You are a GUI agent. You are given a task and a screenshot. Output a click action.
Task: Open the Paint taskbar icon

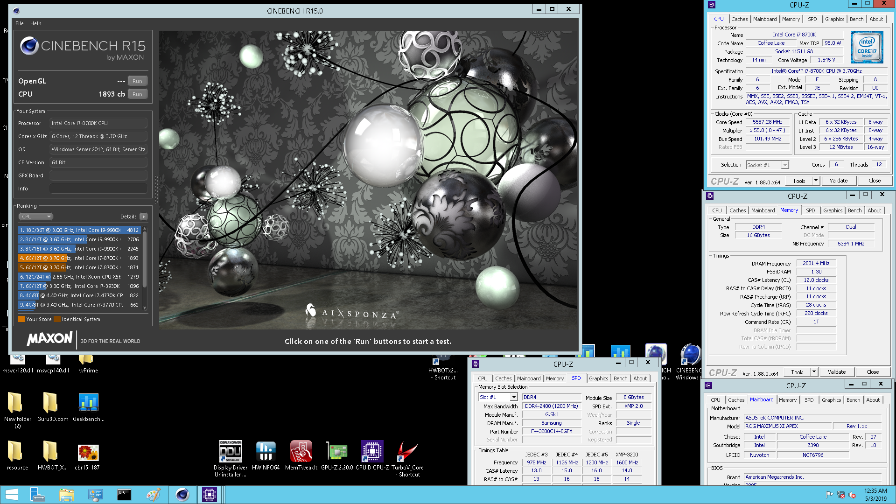coord(153,495)
